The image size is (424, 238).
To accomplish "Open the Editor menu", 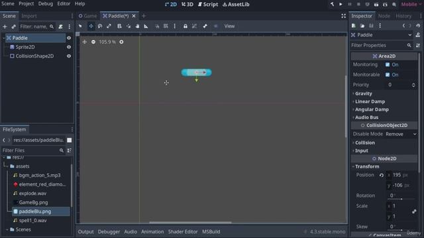I will [64, 4].
